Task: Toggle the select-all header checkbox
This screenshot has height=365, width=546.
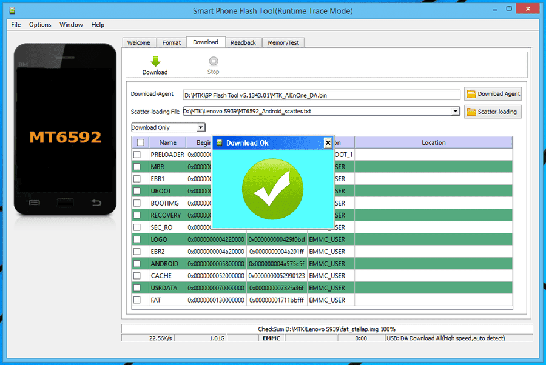Action: click(141, 142)
